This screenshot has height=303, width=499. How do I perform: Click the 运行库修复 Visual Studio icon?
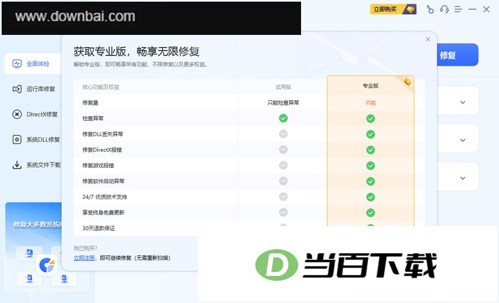point(17,89)
